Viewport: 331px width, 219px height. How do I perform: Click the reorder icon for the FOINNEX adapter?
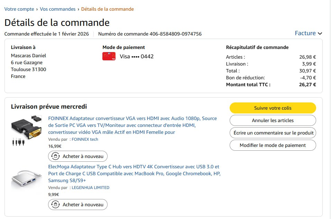point(55,156)
